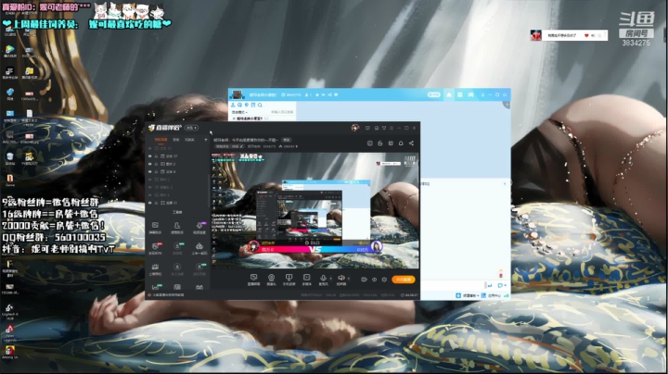Click the stream timer in the status bar
Viewport: 668px width, 374px height.
pos(409,295)
